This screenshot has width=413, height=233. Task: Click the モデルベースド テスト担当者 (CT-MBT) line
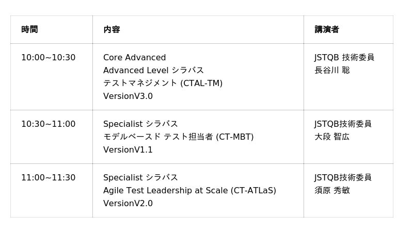178,137
